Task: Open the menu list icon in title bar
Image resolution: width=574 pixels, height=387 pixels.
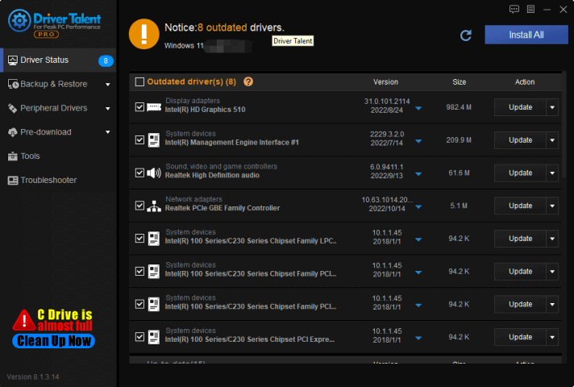Action: (530, 9)
